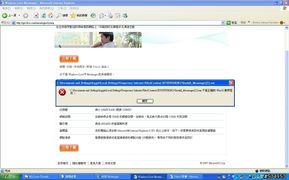
Task: Open the View (檢視) menu
Action: (x=31, y=8)
